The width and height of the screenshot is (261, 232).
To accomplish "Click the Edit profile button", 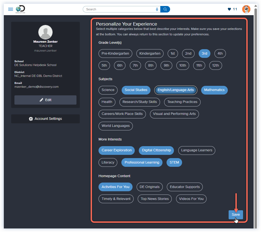I will [x=45, y=100].
